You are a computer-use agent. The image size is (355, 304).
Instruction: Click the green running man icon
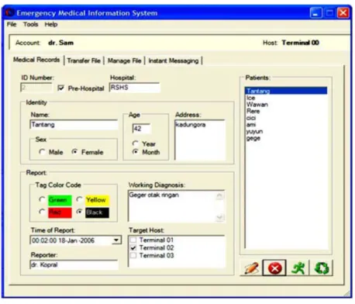(298, 268)
